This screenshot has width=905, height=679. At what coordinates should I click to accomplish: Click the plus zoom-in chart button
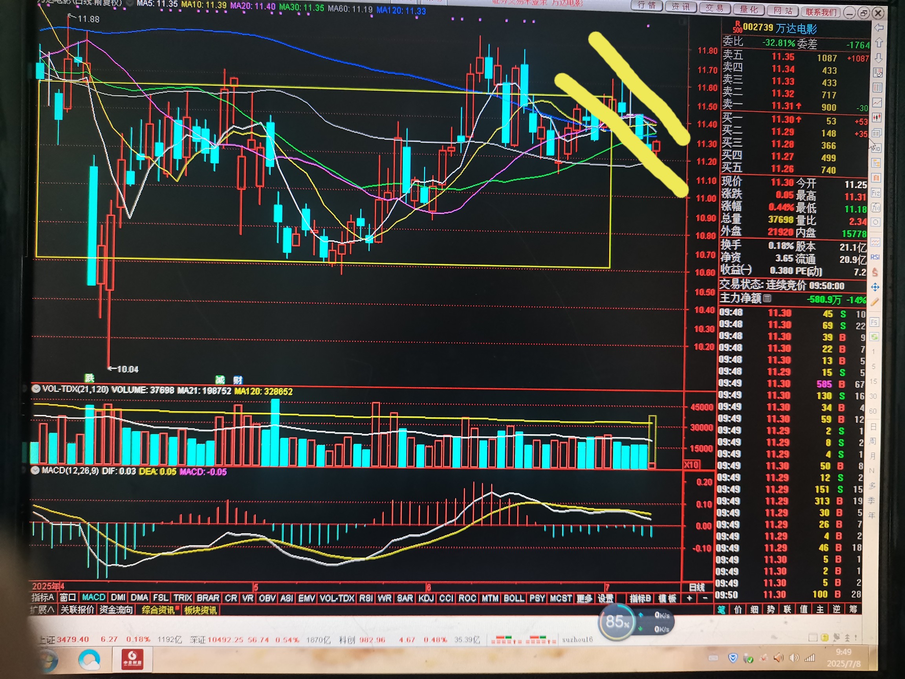pyautogui.click(x=689, y=598)
